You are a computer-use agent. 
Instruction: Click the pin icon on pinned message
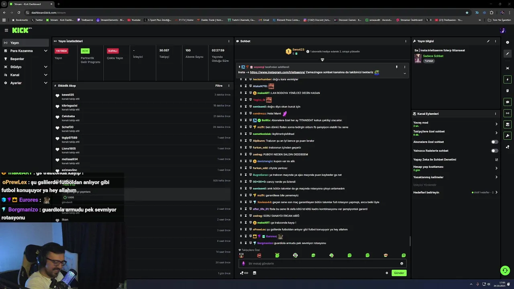pos(396,67)
